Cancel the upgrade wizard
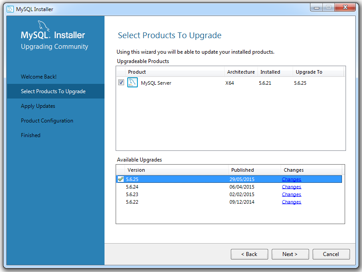The image size is (362, 272). 331,254
